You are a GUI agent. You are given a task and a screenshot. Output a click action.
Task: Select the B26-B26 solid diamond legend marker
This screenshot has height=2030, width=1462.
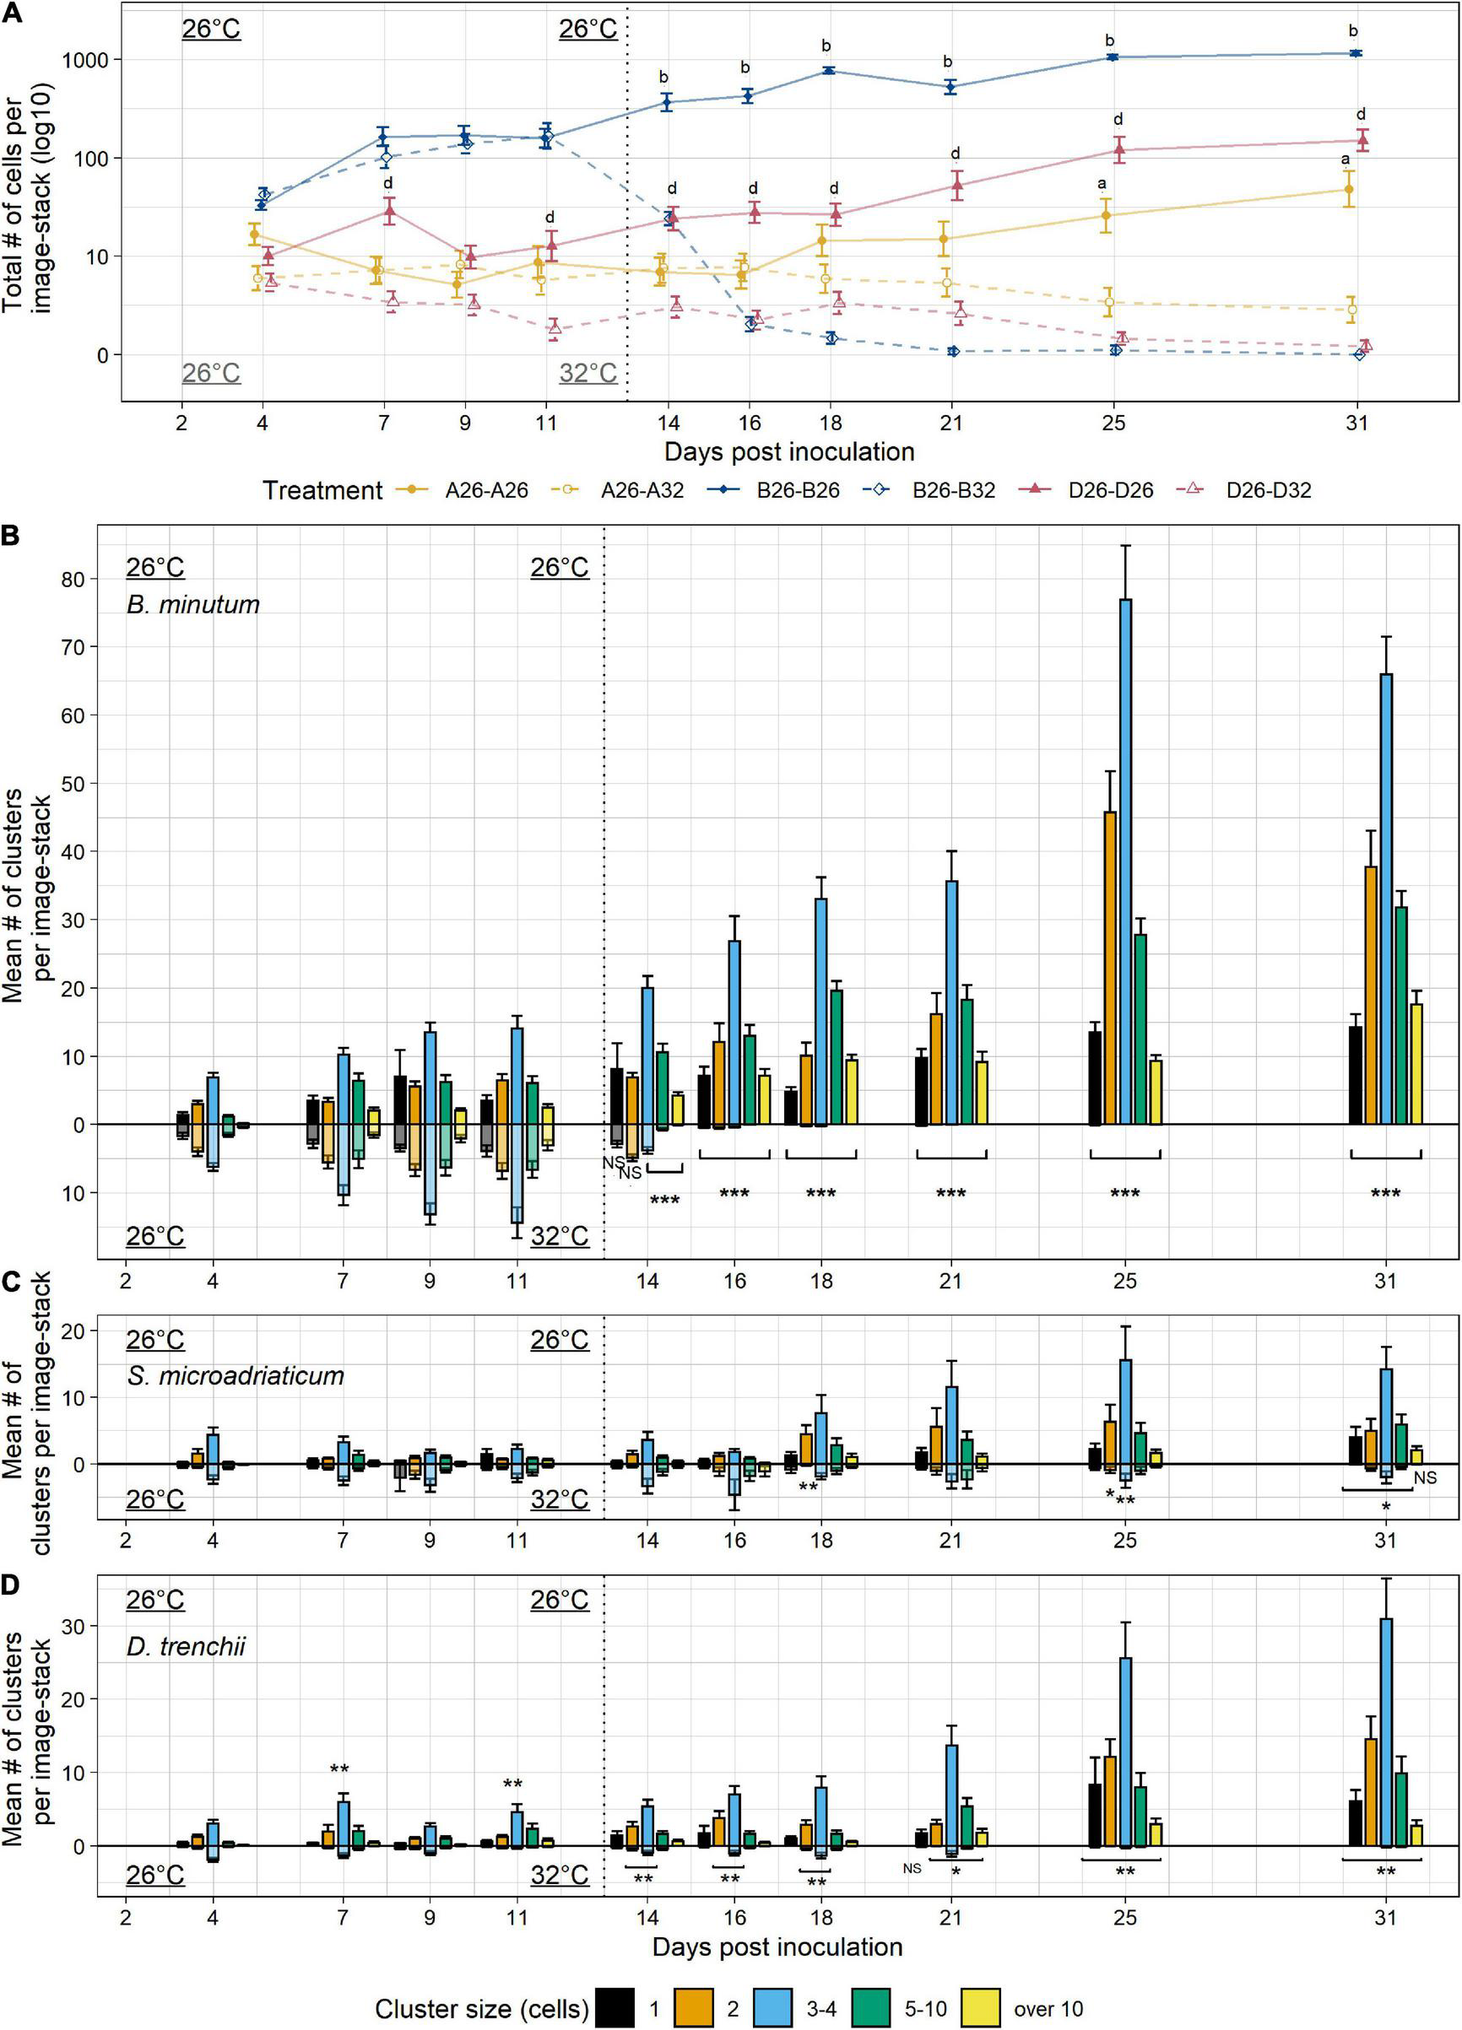pyautogui.click(x=724, y=489)
